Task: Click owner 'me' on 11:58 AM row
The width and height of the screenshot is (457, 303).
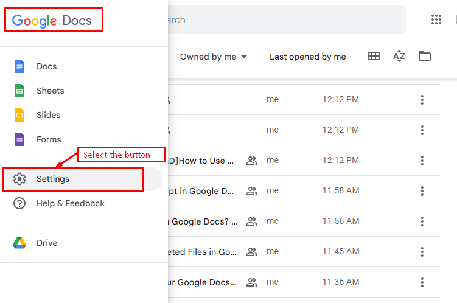Action: [273, 191]
